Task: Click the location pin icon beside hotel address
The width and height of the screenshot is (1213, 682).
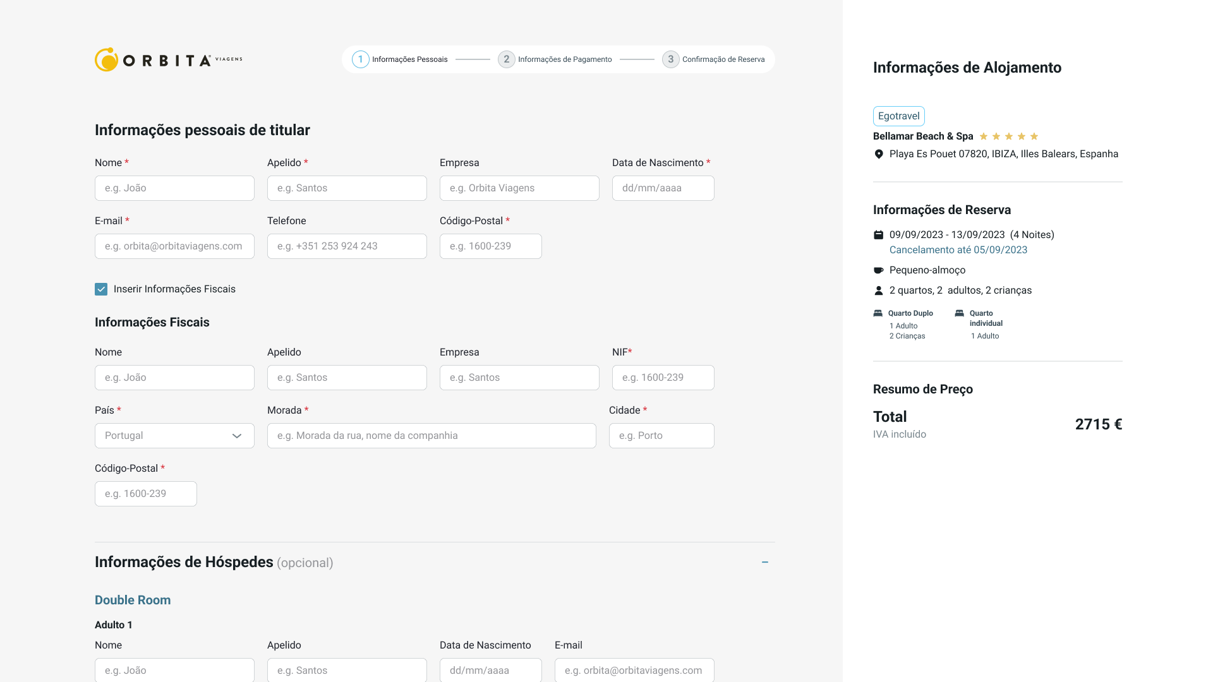Action: (878, 154)
